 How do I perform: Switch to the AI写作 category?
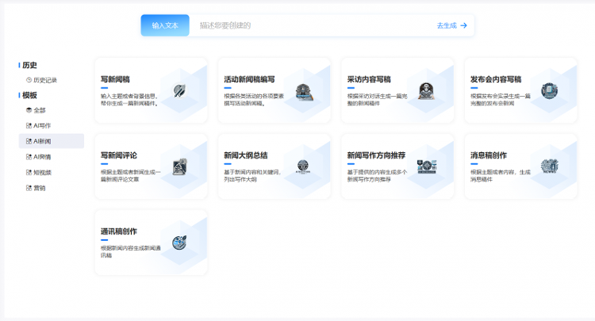(41, 125)
